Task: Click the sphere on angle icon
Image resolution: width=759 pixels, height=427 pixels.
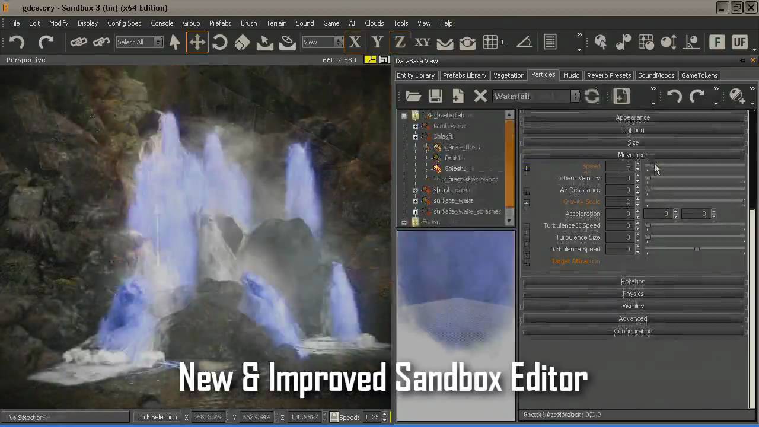Action: coord(691,42)
